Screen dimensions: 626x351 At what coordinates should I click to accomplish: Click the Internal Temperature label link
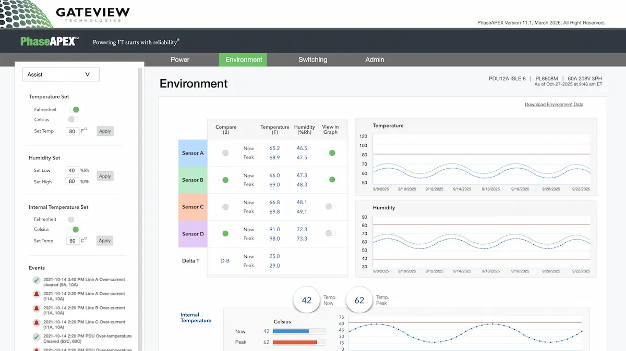coord(196,318)
